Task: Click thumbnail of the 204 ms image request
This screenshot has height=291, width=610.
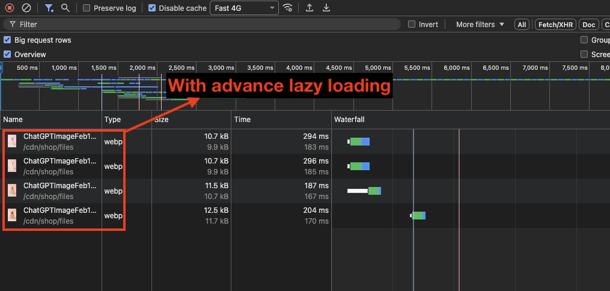Action: [13, 215]
